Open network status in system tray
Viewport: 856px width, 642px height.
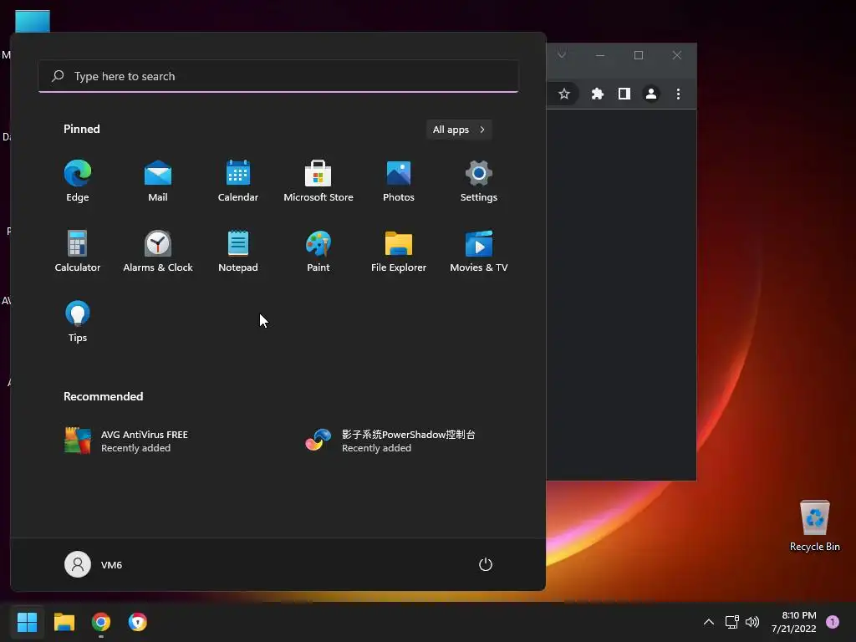point(731,622)
